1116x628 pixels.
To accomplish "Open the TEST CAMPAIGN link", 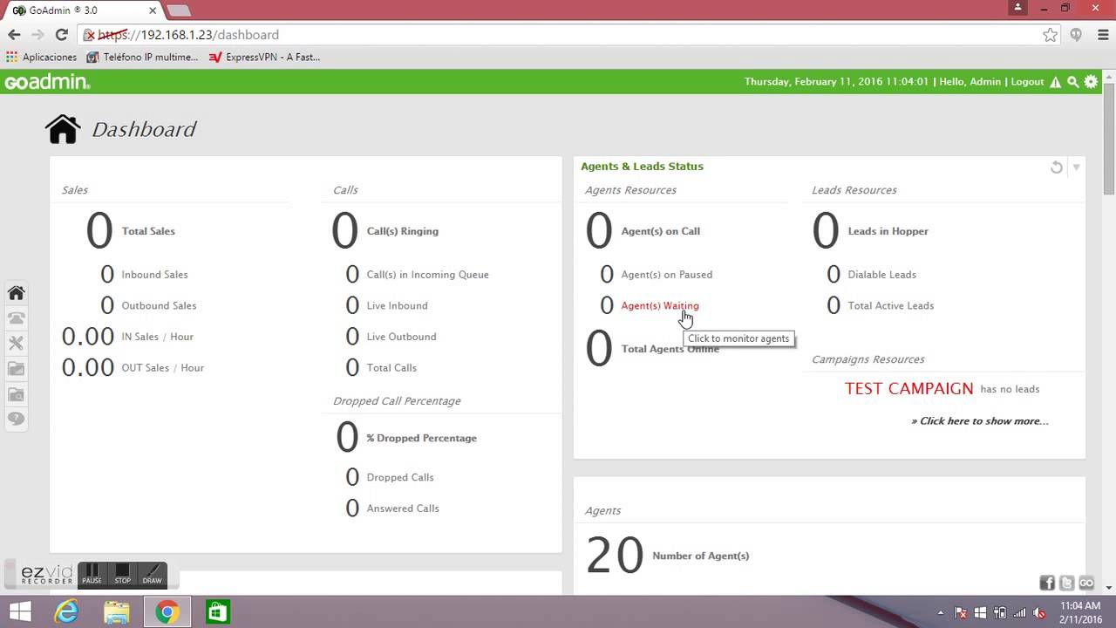I will click(x=908, y=389).
